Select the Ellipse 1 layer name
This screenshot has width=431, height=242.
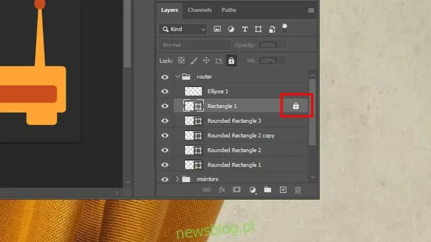218,91
